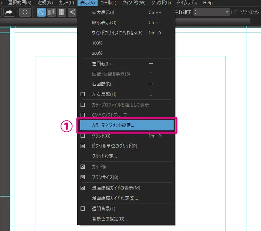Disable ピクセル単位のグリッド(P) option

(83, 146)
